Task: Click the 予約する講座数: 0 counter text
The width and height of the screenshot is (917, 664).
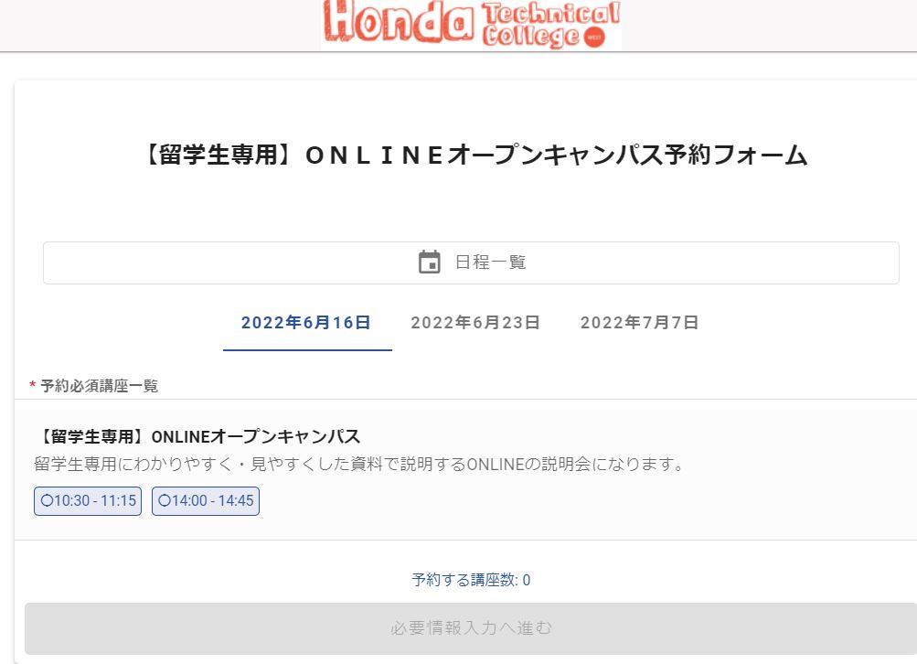Action: point(471,580)
